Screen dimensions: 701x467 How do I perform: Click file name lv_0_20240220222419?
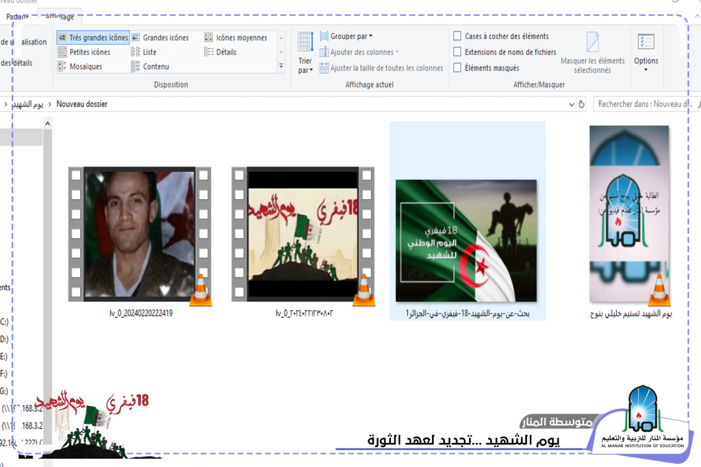tap(141, 313)
